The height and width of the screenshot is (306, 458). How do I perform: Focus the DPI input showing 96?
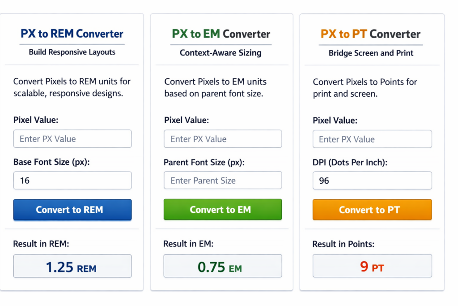coord(372,181)
